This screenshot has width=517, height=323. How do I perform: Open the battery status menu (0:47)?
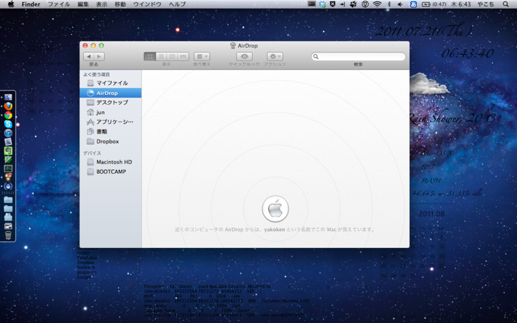(x=434, y=5)
